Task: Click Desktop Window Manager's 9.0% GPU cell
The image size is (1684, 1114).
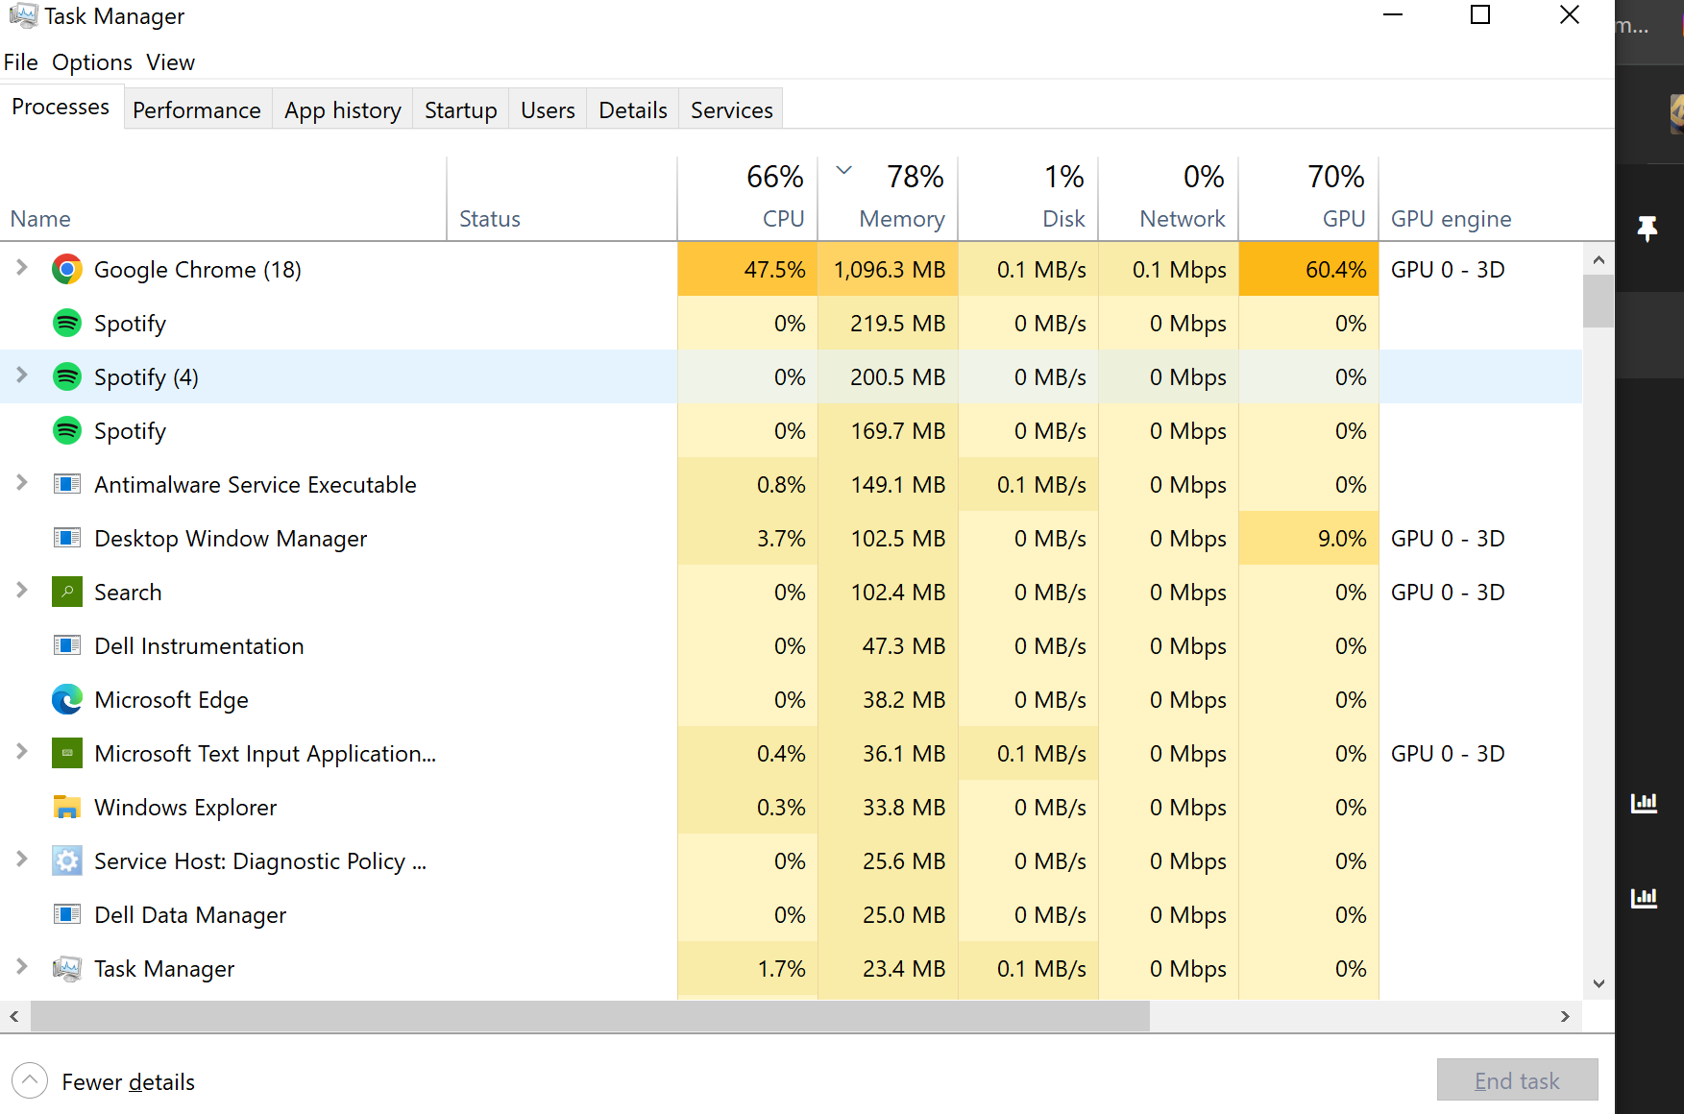Action: [x=1308, y=539]
